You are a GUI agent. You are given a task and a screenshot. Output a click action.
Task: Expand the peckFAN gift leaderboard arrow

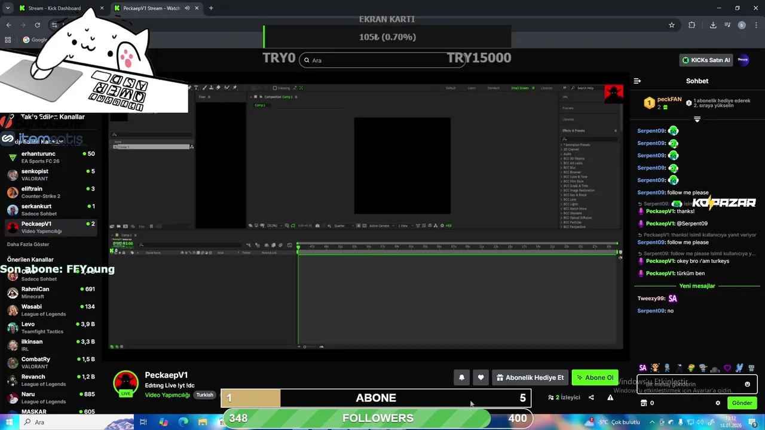click(x=697, y=119)
